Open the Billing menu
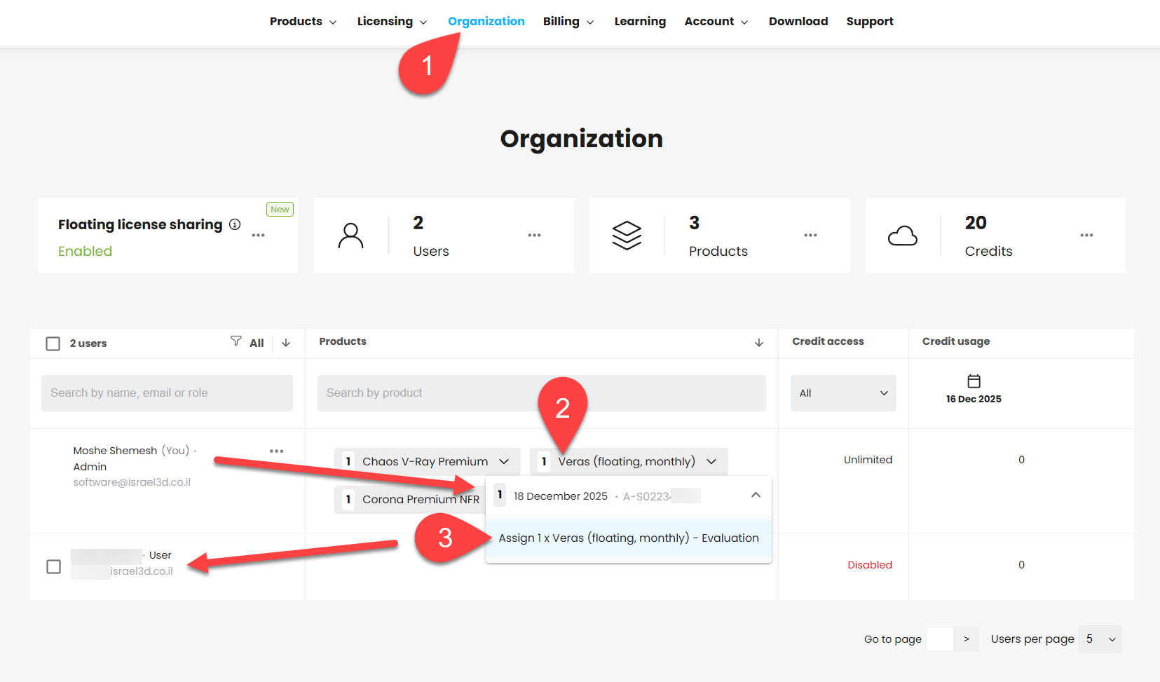Image resolution: width=1160 pixels, height=682 pixels. click(x=568, y=22)
